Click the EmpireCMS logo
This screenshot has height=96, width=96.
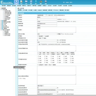pyautogui.click(x=7, y=2)
